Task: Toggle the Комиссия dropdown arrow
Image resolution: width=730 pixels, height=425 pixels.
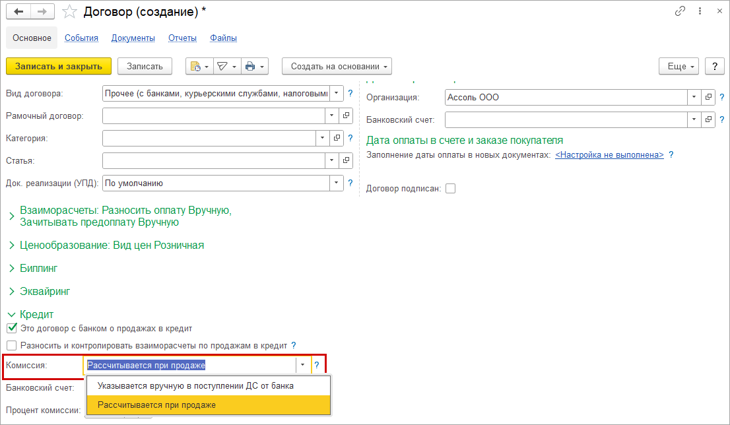Action: tap(302, 365)
